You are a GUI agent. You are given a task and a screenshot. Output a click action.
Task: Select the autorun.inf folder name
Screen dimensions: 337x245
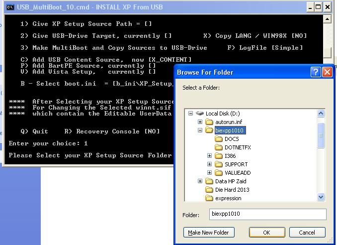[229, 122]
